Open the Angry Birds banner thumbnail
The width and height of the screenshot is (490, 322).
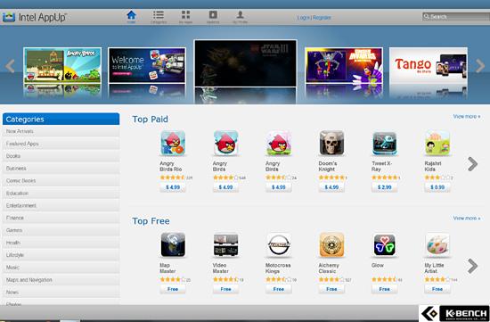click(62, 65)
